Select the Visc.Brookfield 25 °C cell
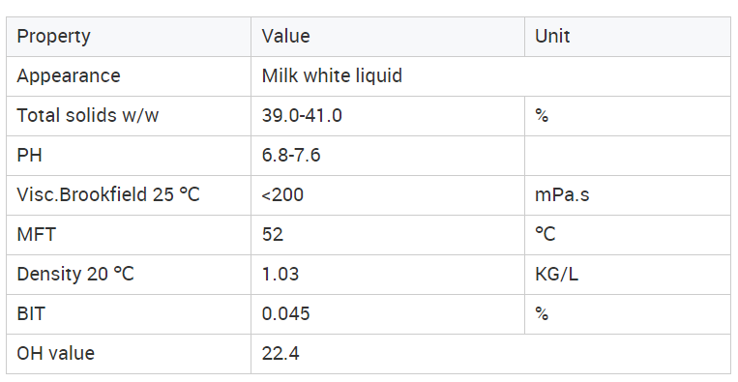The height and width of the screenshot is (382, 738). pyautogui.click(x=129, y=195)
